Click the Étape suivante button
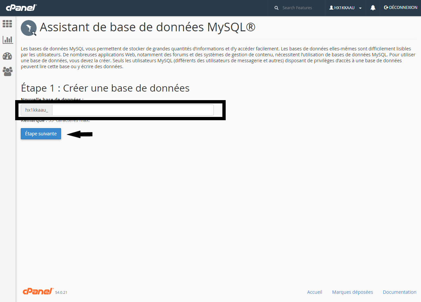Image resolution: width=421 pixels, height=302 pixels. [41, 134]
